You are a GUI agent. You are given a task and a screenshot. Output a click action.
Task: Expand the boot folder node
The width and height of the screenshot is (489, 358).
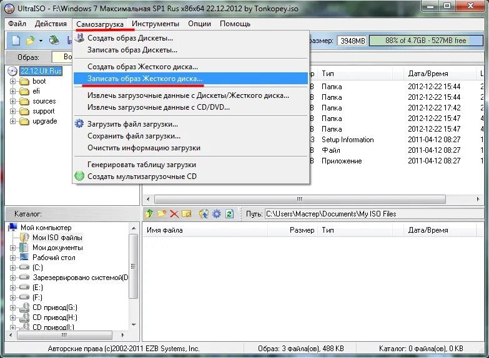[12, 81]
